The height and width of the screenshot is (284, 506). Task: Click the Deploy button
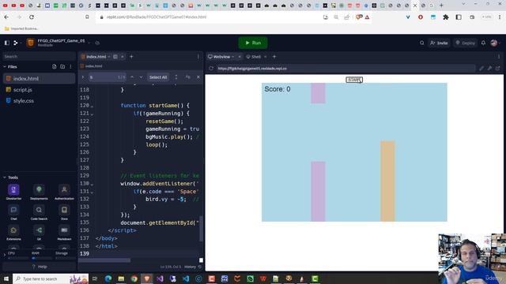point(465,43)
